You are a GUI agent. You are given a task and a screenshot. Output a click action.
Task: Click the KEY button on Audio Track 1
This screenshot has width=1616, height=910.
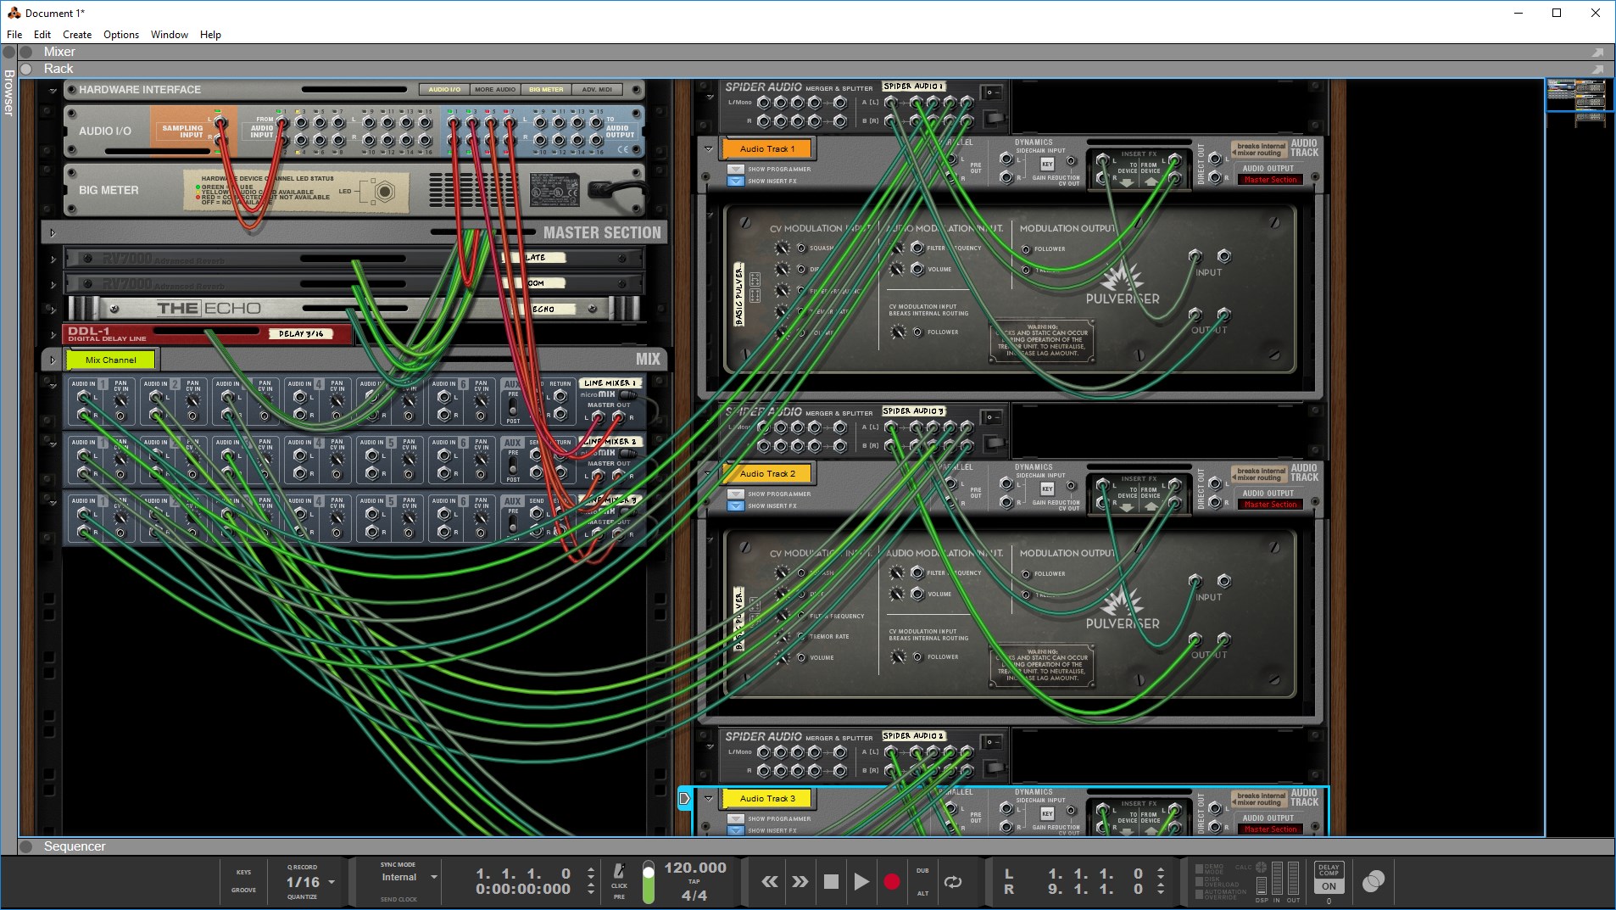point(1047,164)
